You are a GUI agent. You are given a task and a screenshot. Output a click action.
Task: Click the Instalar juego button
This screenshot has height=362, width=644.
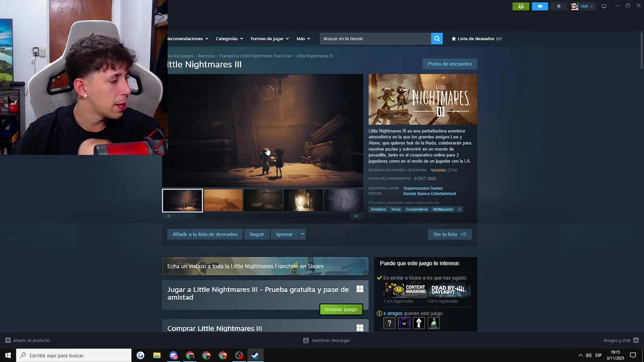point(341,309)
